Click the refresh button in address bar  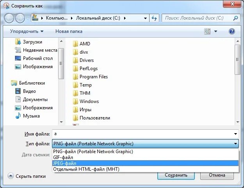(x=154, y=18)
